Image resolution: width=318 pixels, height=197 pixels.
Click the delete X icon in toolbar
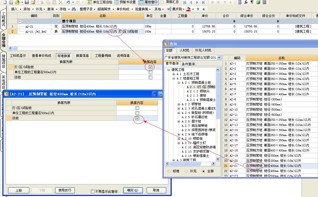(61, 2)
